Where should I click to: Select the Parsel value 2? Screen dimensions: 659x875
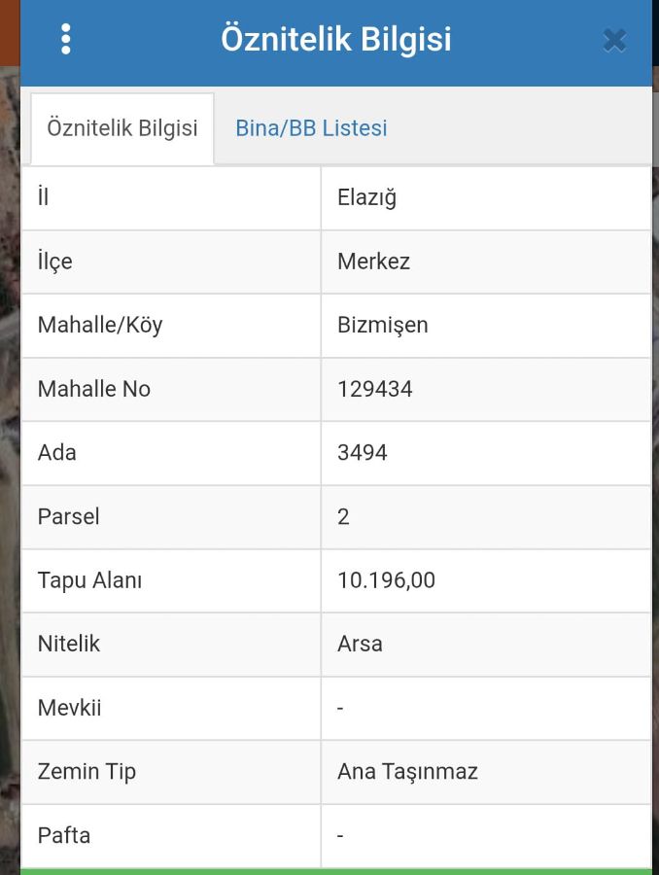tap(344, 516)
